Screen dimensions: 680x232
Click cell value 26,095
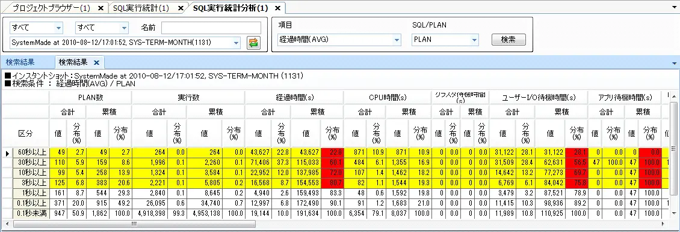click(150, 203)
